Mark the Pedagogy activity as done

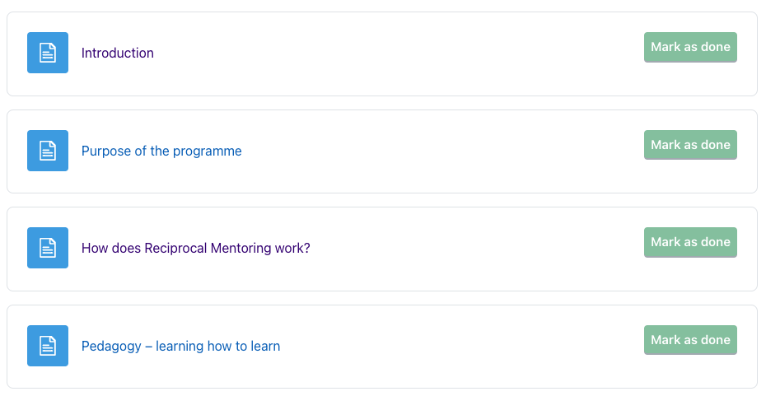690,340
